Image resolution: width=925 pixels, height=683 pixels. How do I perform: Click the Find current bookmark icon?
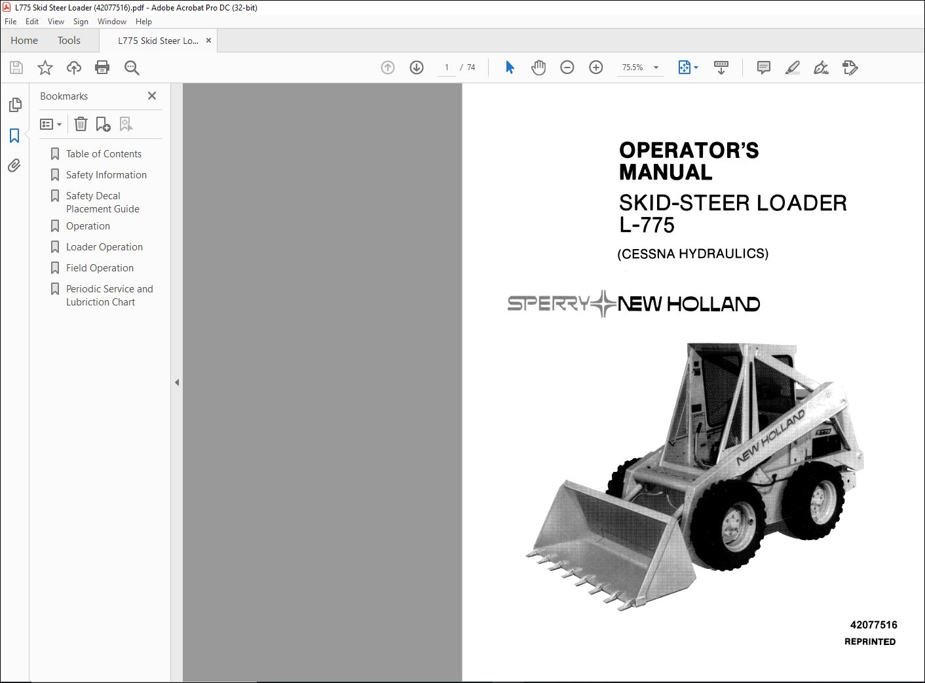tap(126, 124)
